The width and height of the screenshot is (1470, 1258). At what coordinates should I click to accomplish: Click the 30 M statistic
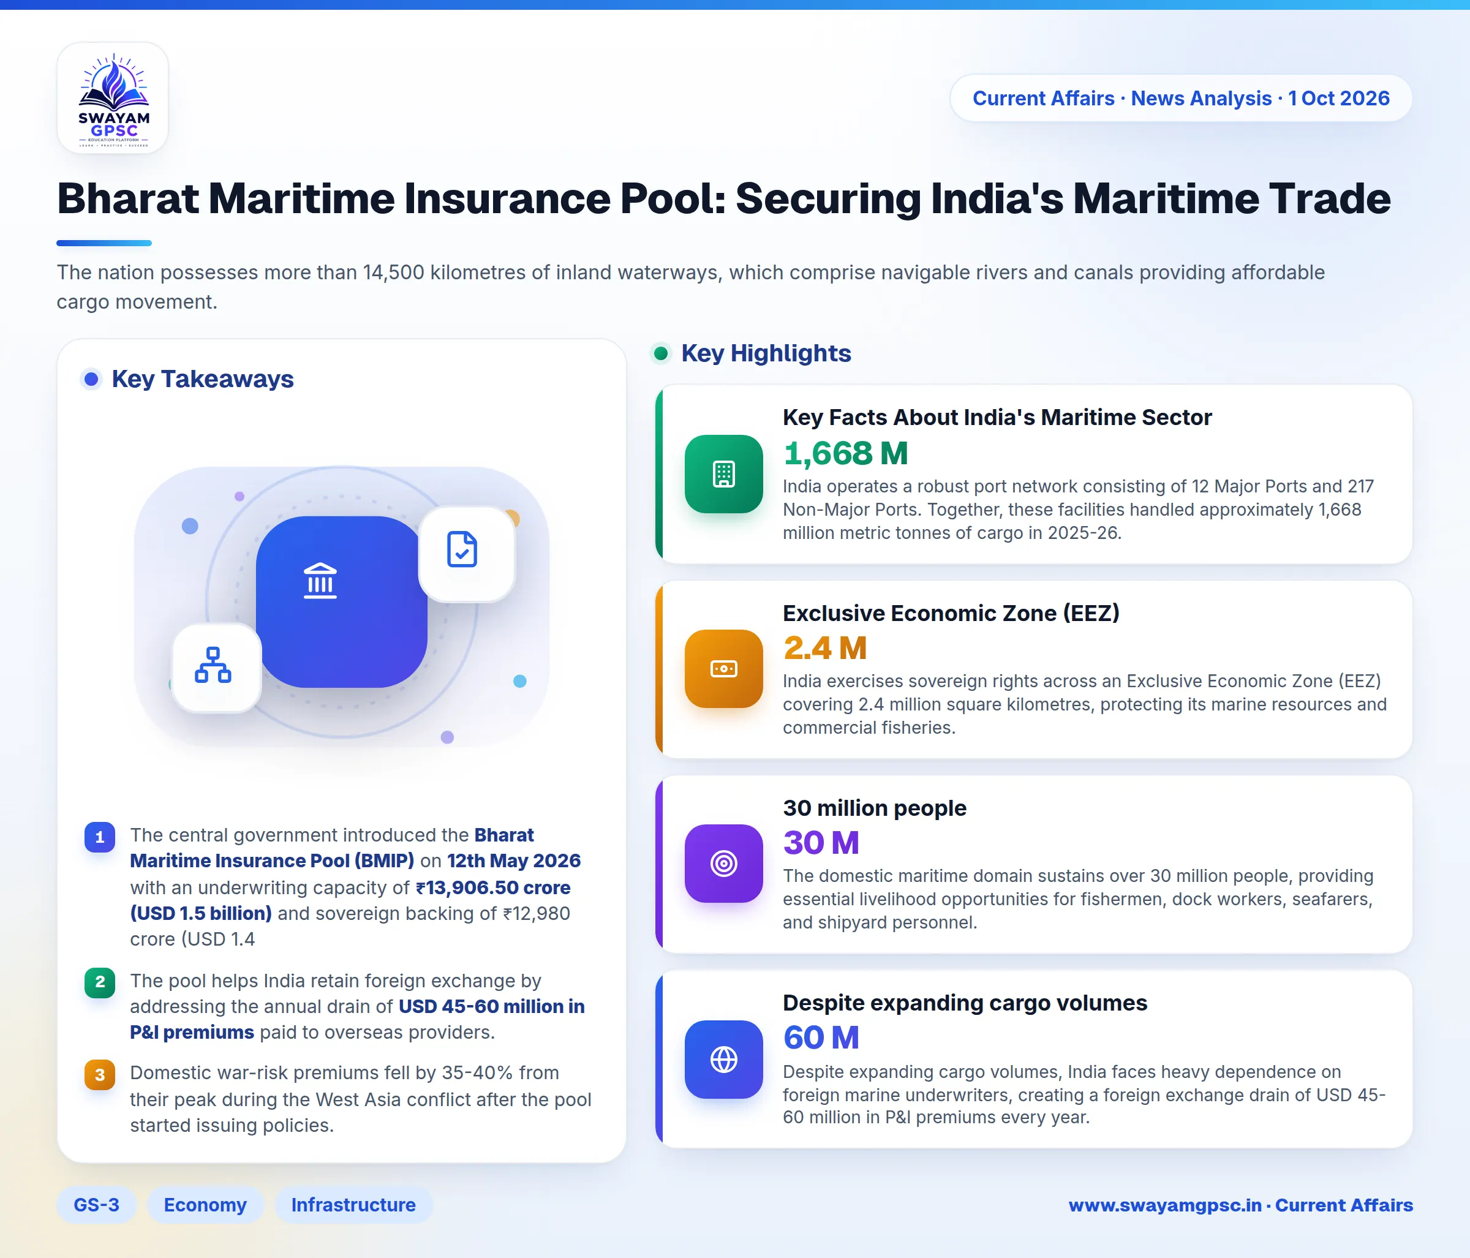tap(821, 843)
